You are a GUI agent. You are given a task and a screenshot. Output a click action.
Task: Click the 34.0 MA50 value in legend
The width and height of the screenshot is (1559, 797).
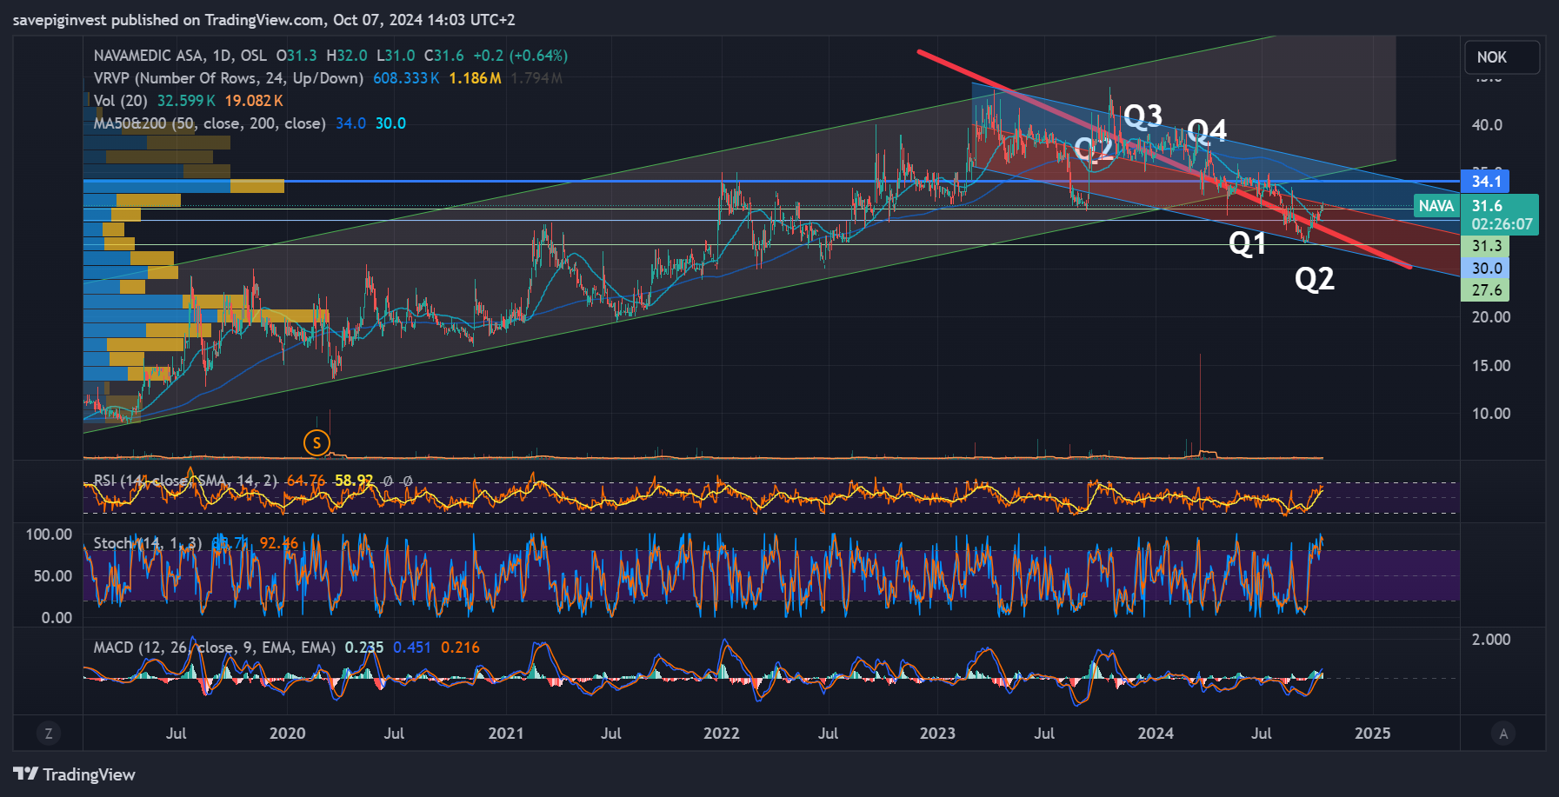pyautogui.click(x=350, y=123)
